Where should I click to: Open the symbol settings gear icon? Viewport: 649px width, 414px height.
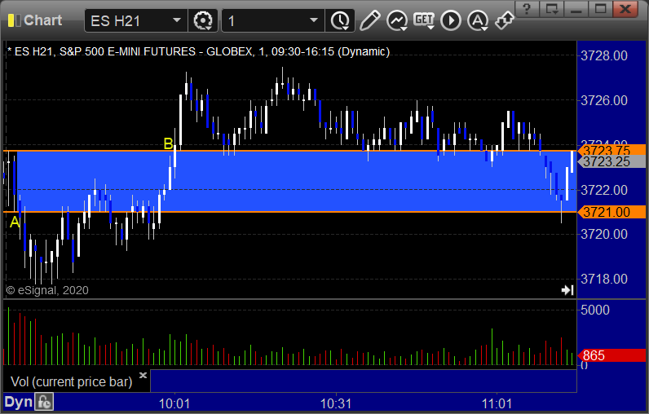click(203, 20)
